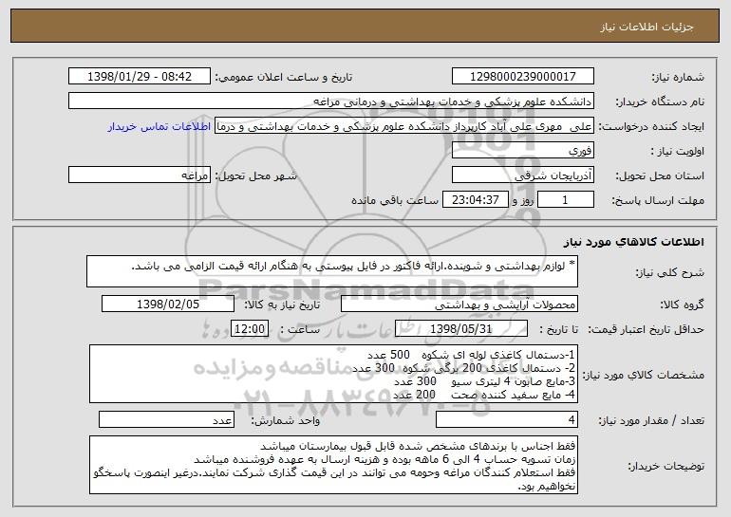Click the remaining days field showing 1
The width and height of the screenshot is (731, 517).
[566, 200]
